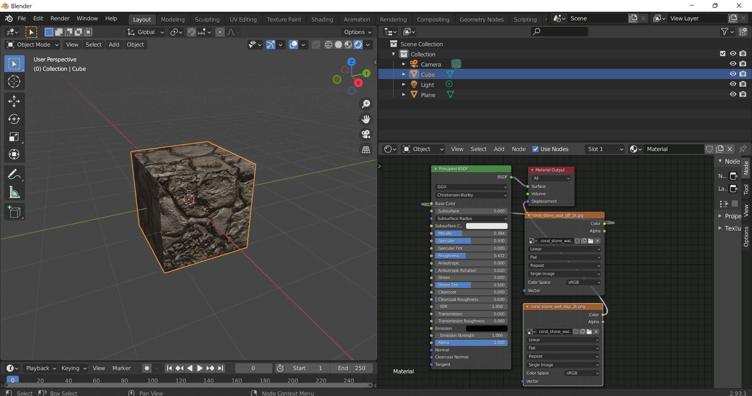Disable the Light render camera toggle
This screenshot has width=752, height=396.
point(743,84)
